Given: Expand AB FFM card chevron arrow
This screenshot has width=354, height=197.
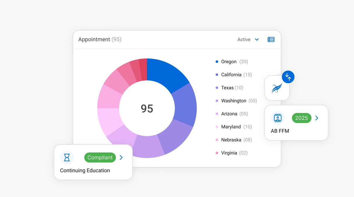Looking at the screenshot, I should pyautogui.click(x=317, y=118).
